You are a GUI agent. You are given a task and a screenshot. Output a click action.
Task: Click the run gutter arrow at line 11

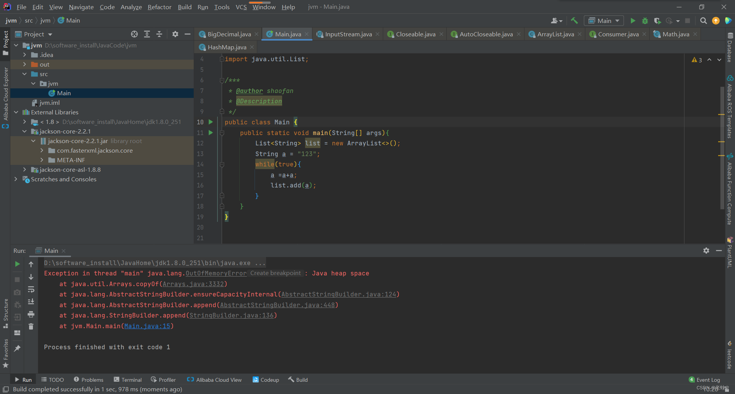pyautogui.click(x=211, y=133)
